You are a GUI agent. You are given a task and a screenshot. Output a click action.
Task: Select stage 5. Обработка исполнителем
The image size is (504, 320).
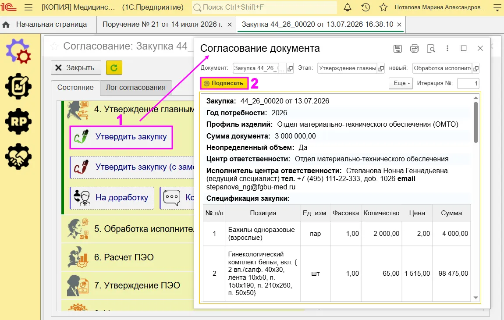128,229
